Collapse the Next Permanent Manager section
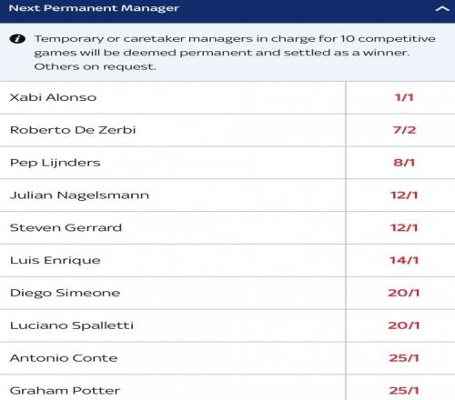 pos(442,8)
